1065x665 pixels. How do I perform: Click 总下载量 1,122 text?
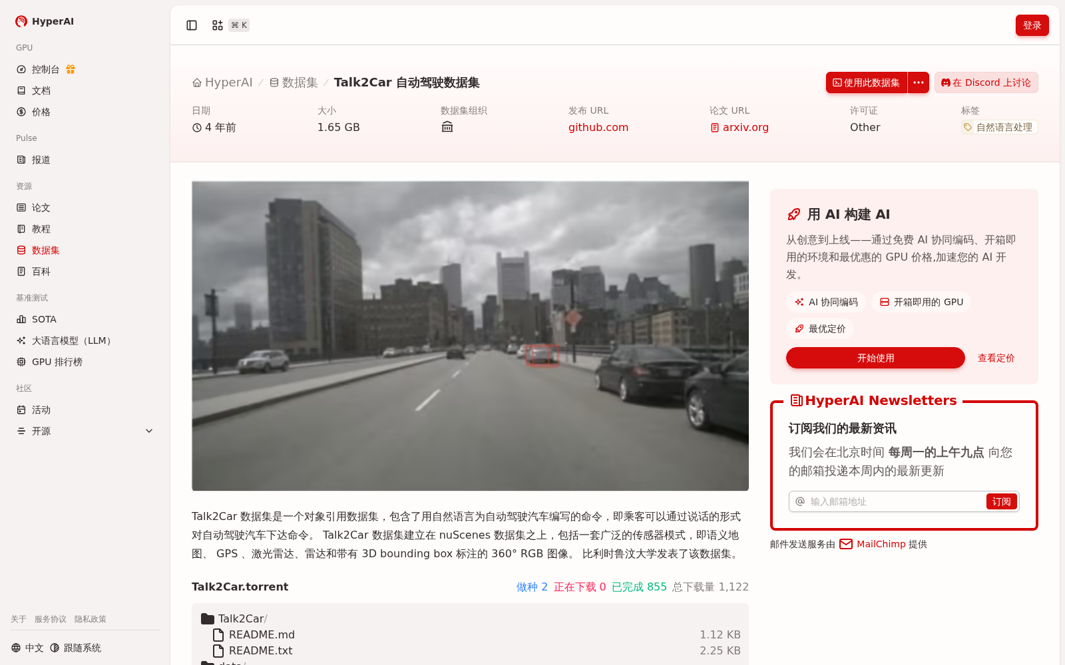click(x=710, y=587)
